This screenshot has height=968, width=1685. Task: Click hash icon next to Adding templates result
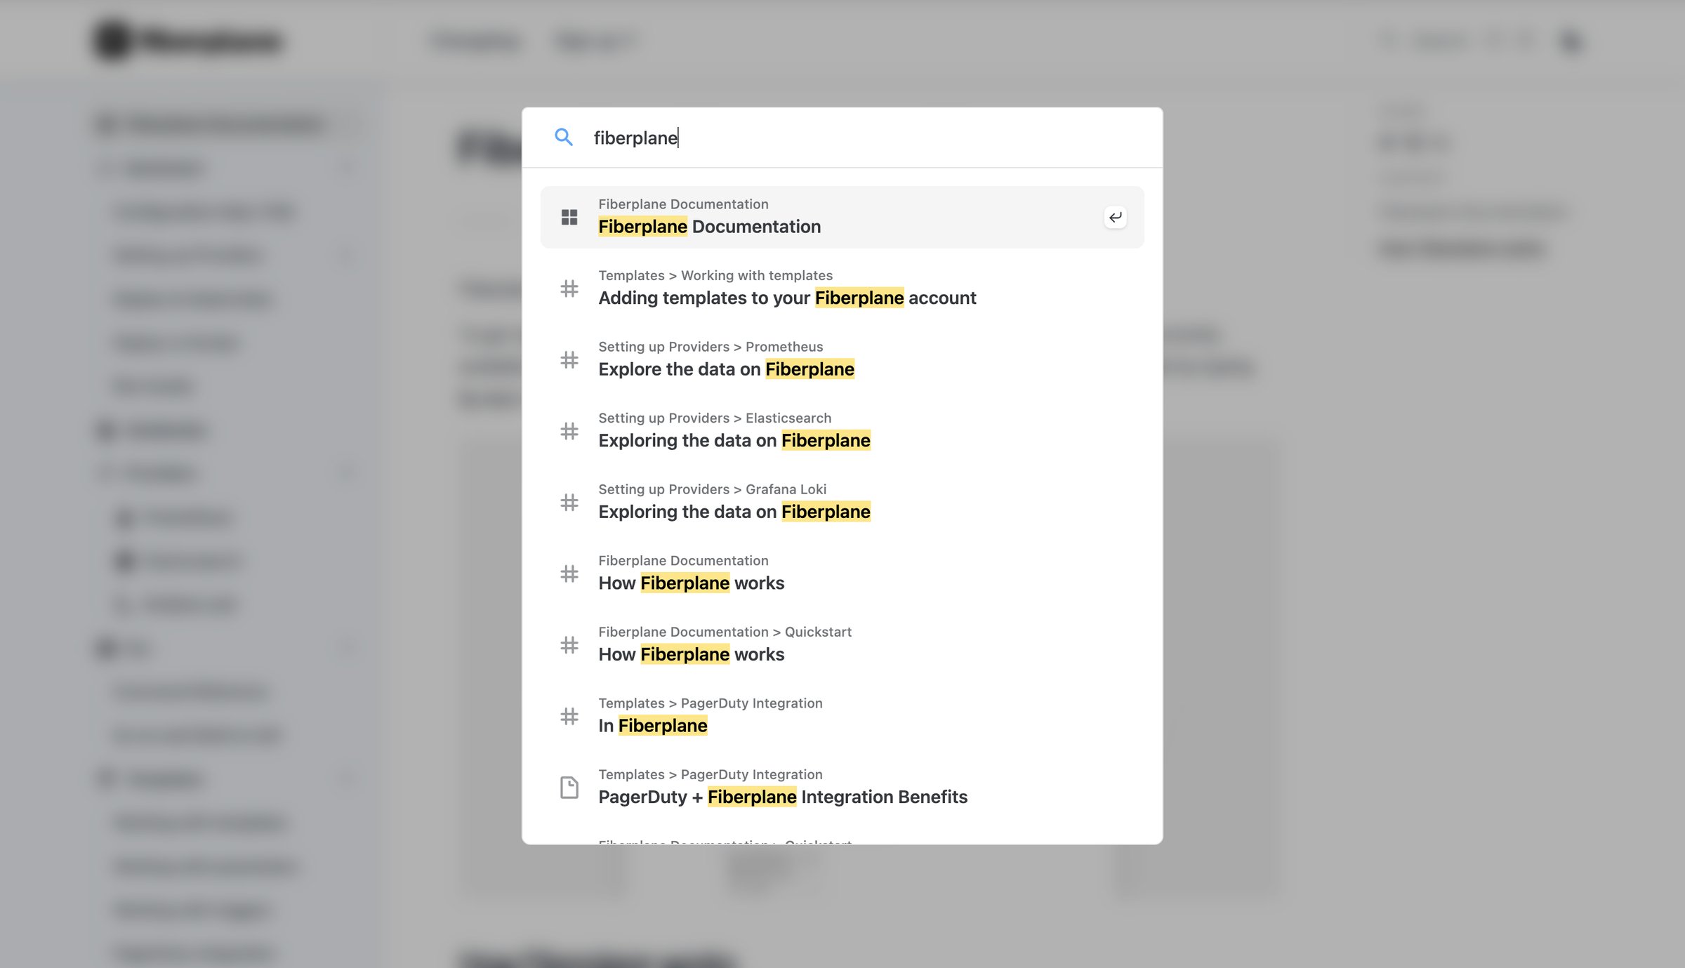569,289
